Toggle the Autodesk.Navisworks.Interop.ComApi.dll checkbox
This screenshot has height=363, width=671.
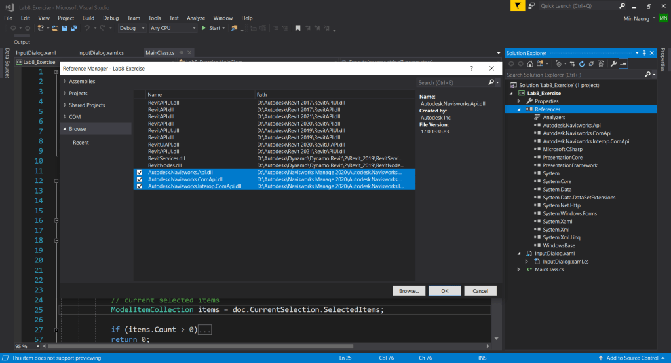pyautogui.click(x=139, y=186)
